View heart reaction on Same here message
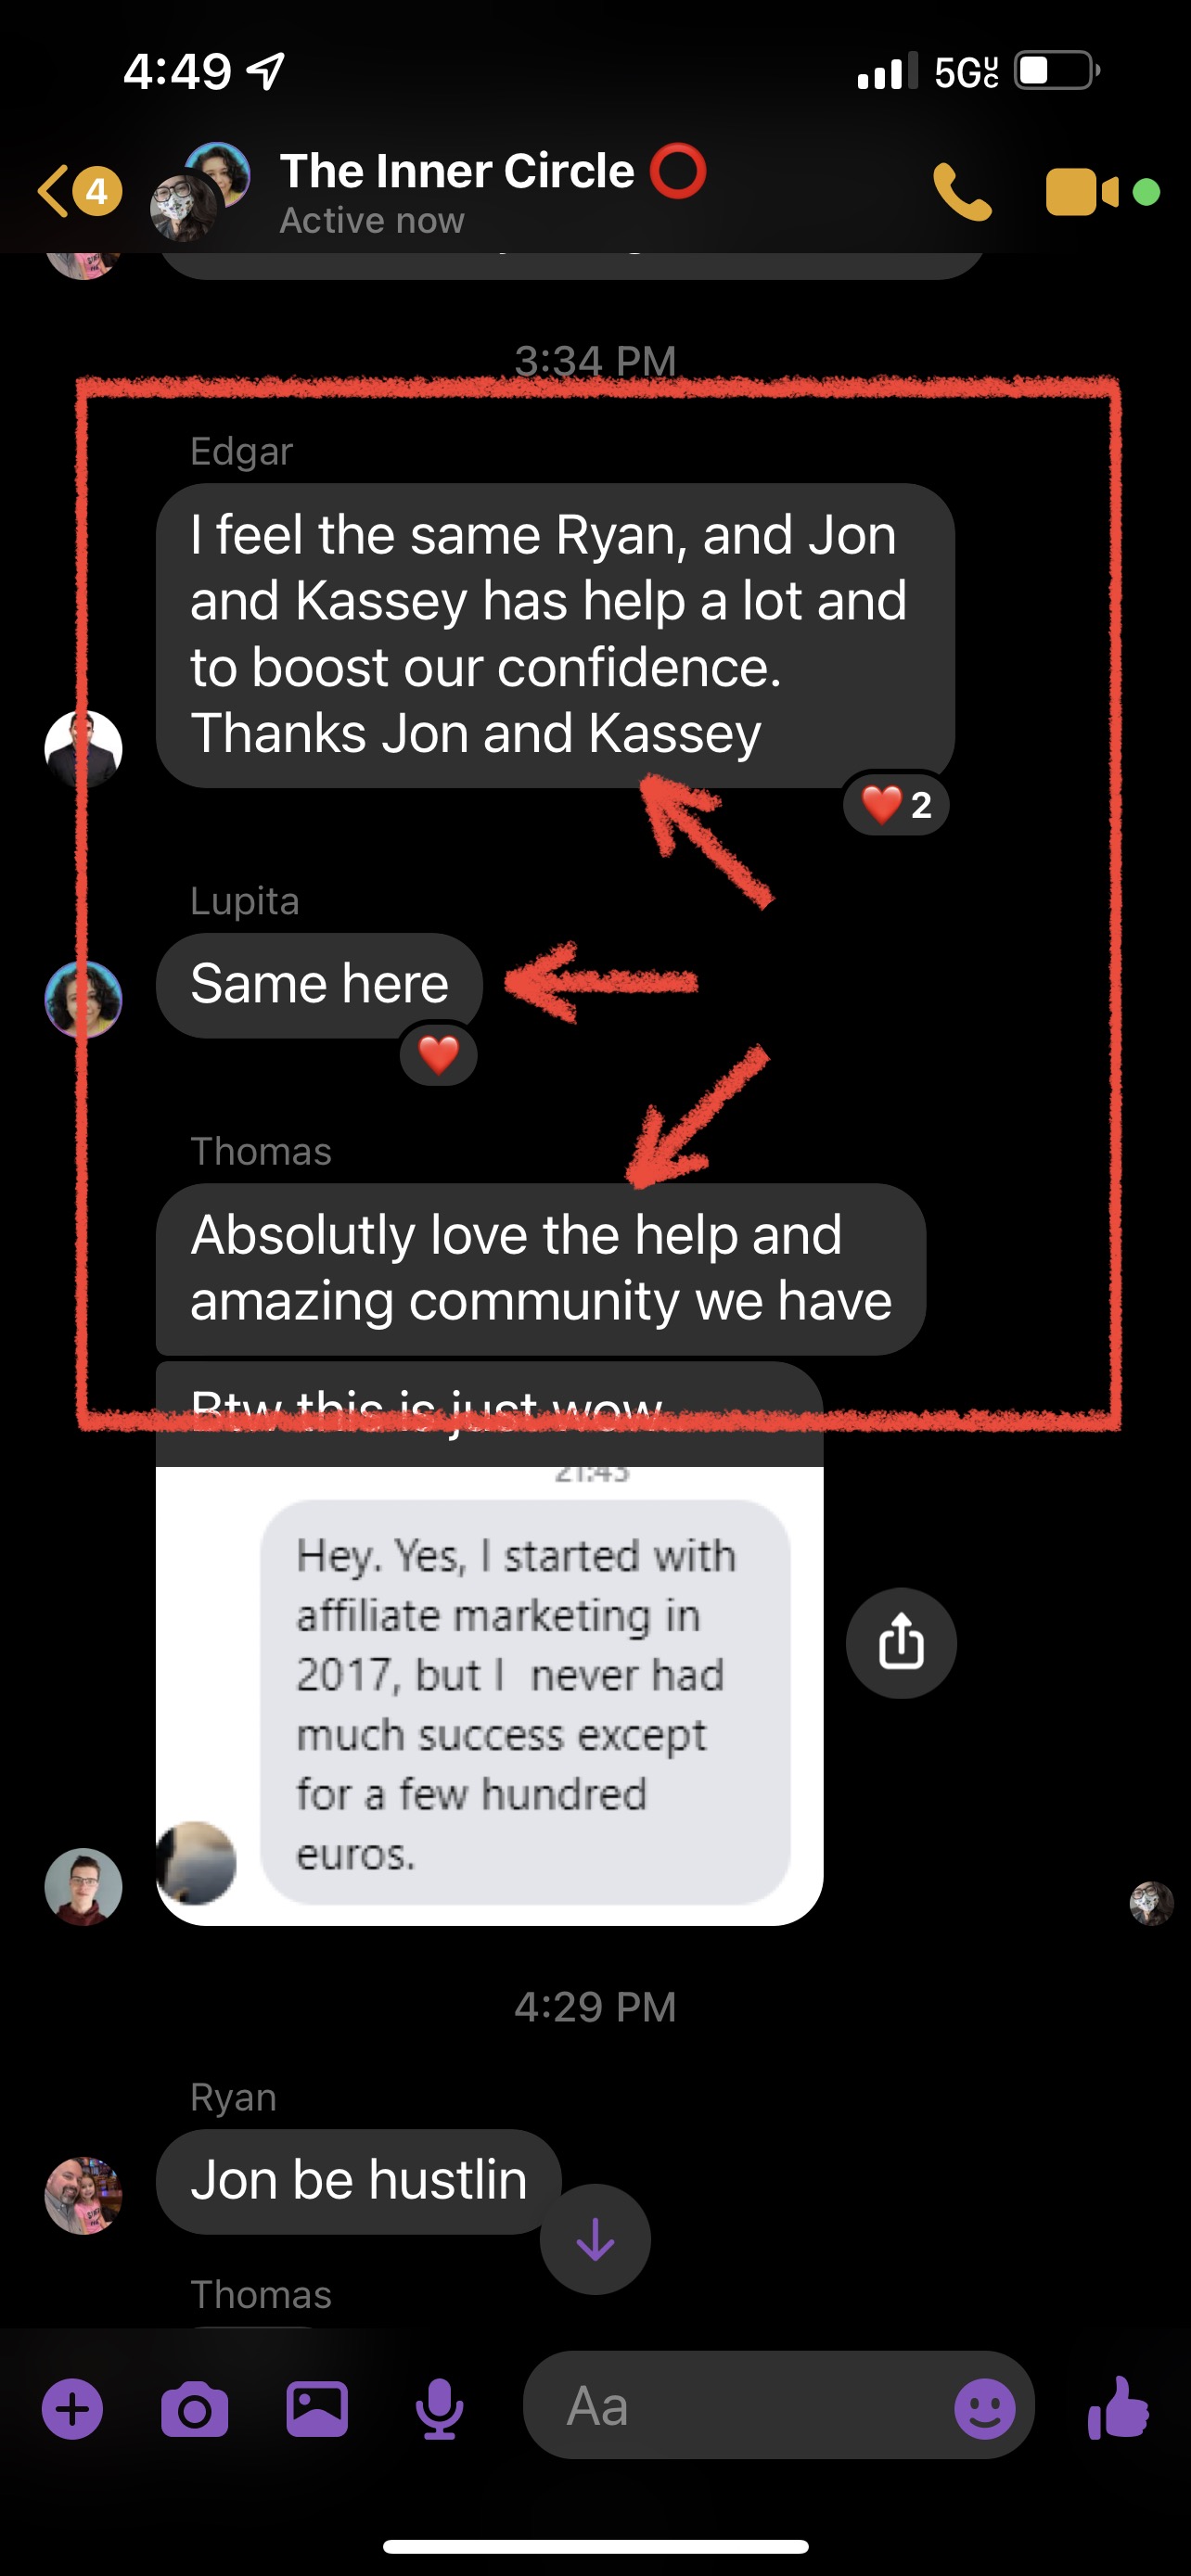 438,1054
